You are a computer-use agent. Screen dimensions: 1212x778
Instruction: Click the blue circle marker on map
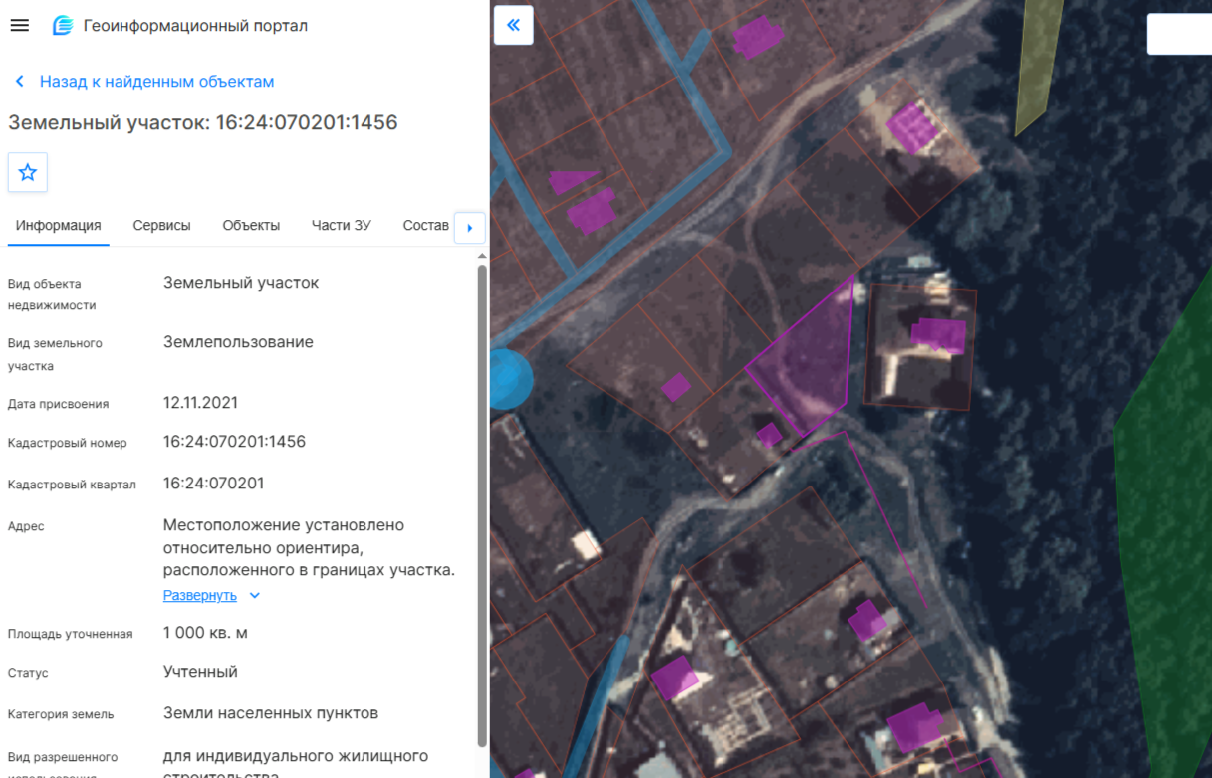tap(510, 379)
